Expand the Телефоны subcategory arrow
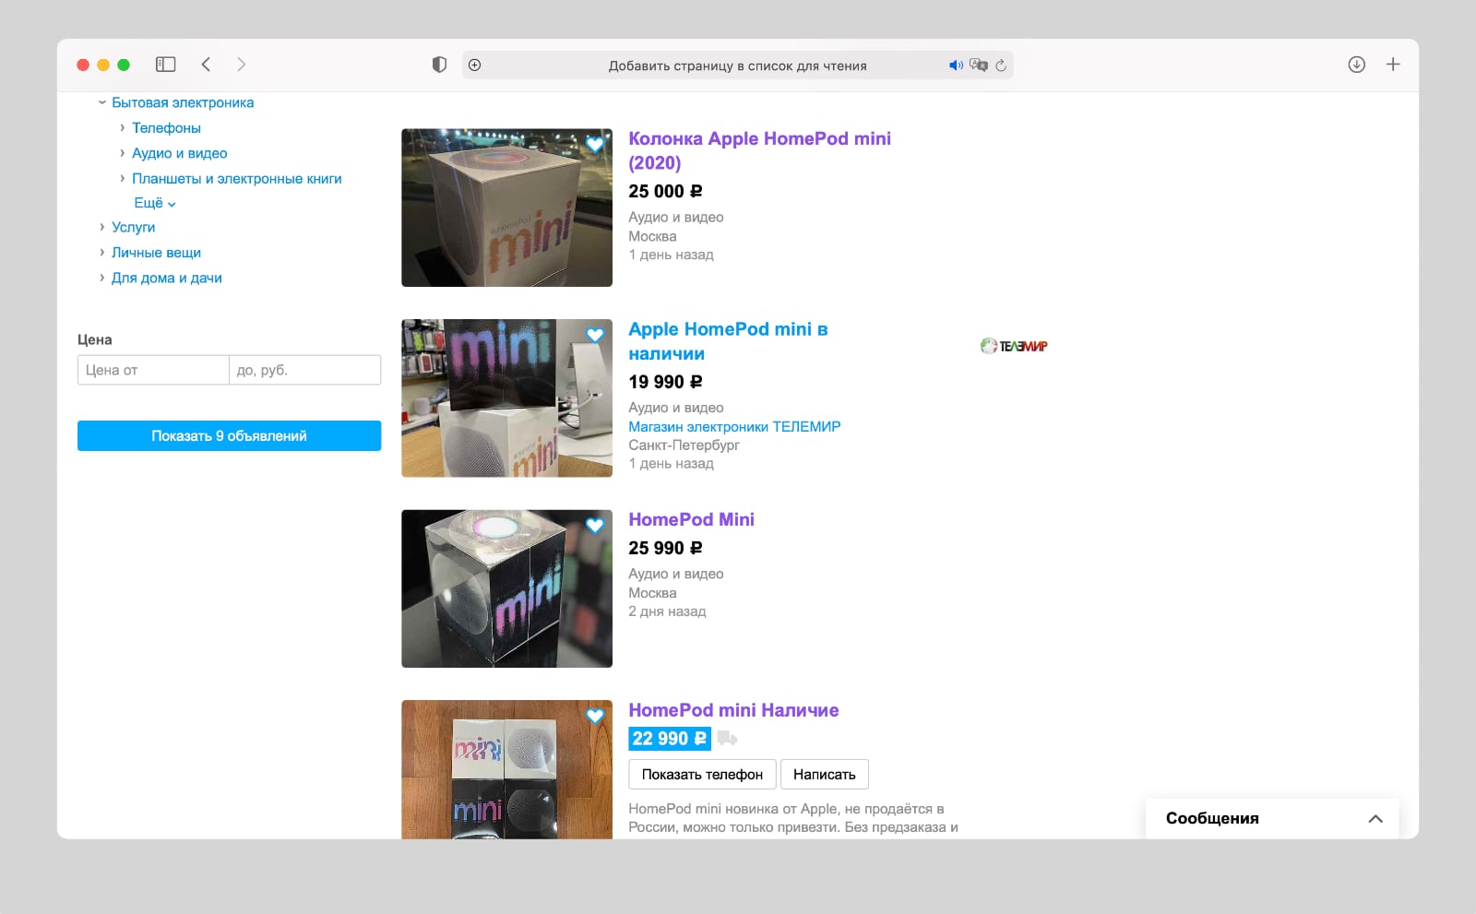Image resolution: width=1476 pixels, height=914 pixels. [x=122, y=127]
